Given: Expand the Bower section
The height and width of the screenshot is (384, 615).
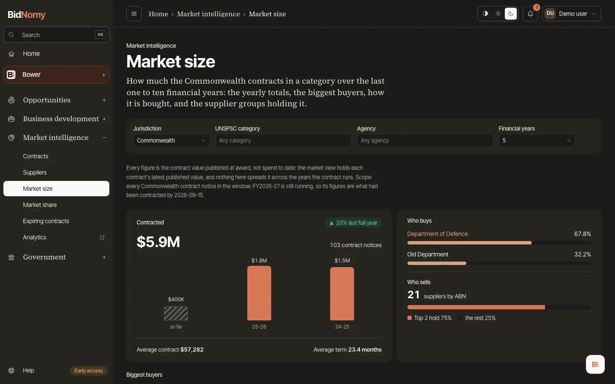Looking at the screenshot, I should 56,75.
